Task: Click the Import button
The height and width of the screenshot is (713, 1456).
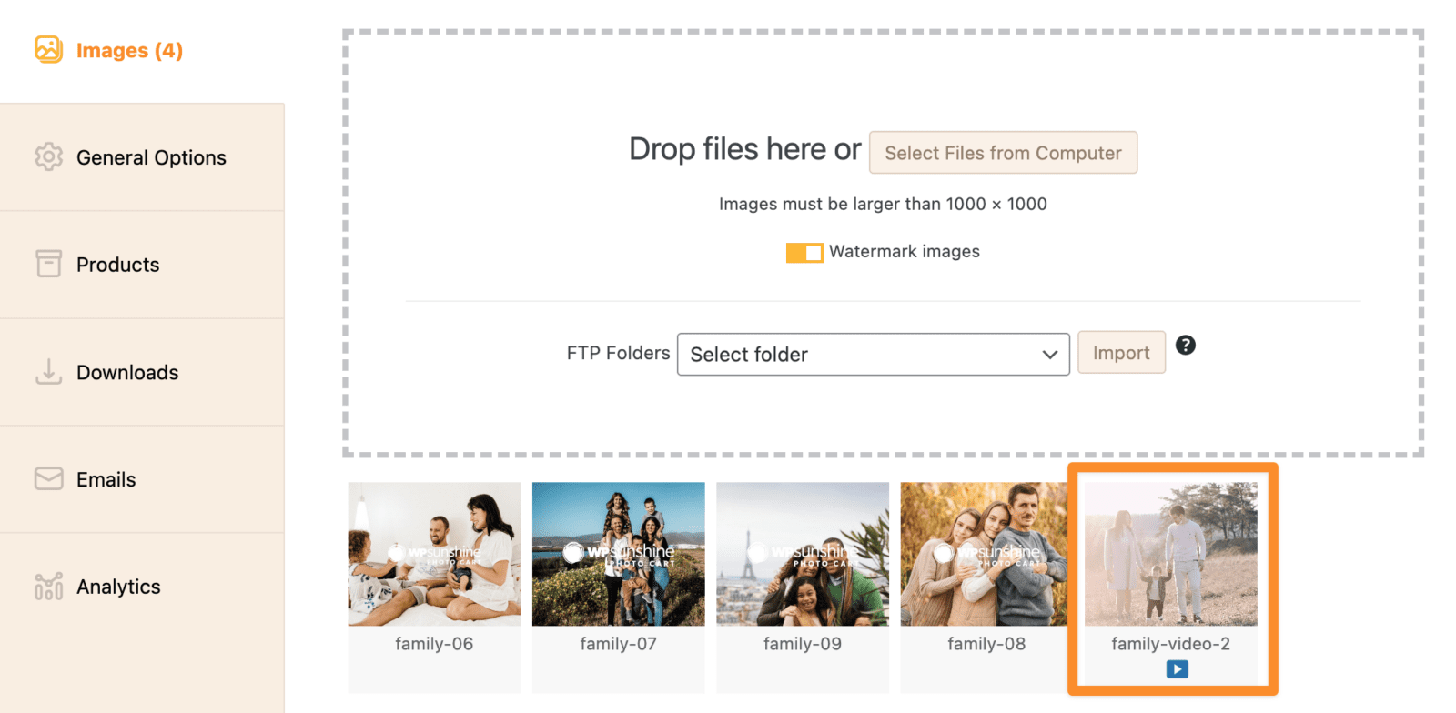Action: [x=1121, y=353]
